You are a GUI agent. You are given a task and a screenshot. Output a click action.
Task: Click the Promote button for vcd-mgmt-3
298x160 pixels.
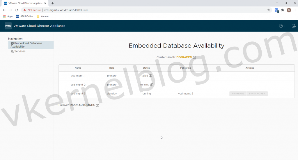238,94
